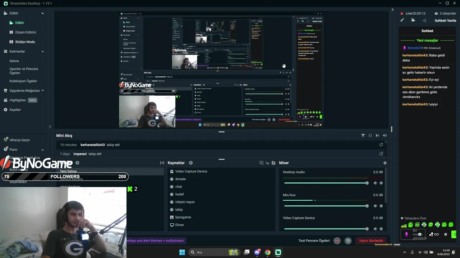Click Ultra'ya Geçin upgrade link
460x258 pixels.
[19, 140]
